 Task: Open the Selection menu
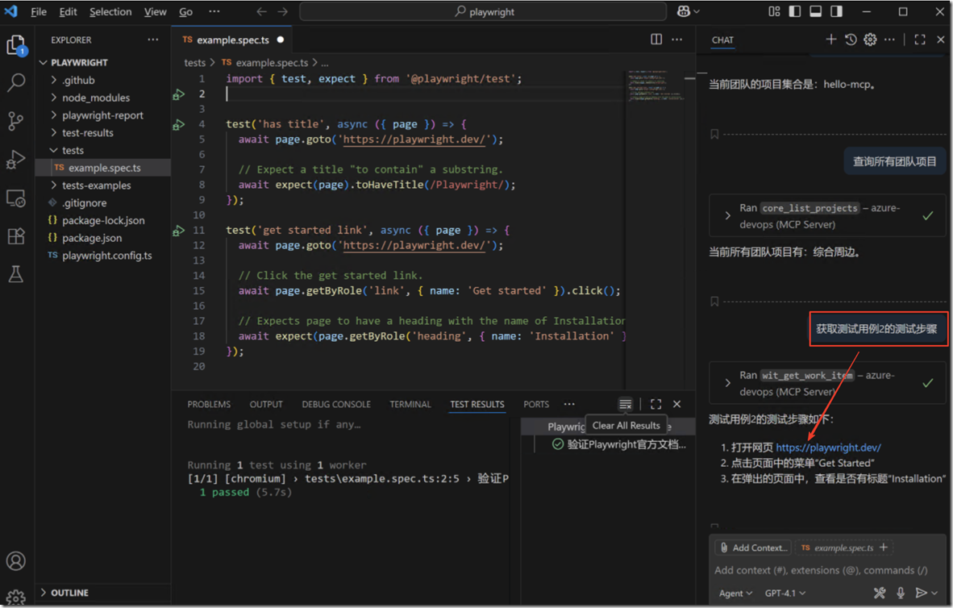(110, 12)
